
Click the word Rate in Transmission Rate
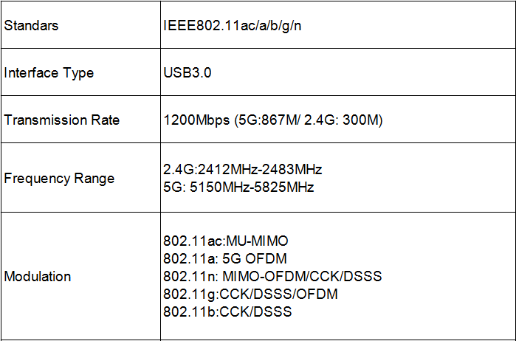106,120
